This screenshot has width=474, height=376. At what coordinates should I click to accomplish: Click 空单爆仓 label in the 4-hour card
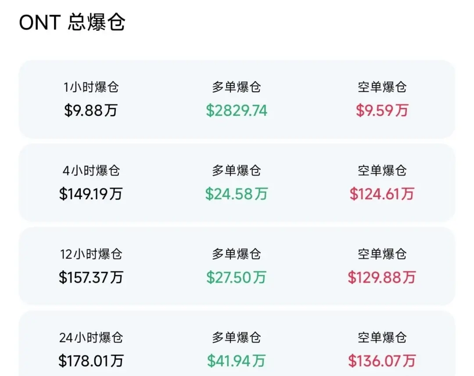tap(382, 170)
